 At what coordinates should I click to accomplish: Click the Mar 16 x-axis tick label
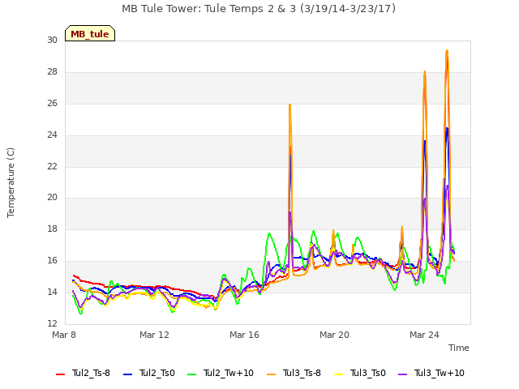pyautogui.click(x=244, y=335)
